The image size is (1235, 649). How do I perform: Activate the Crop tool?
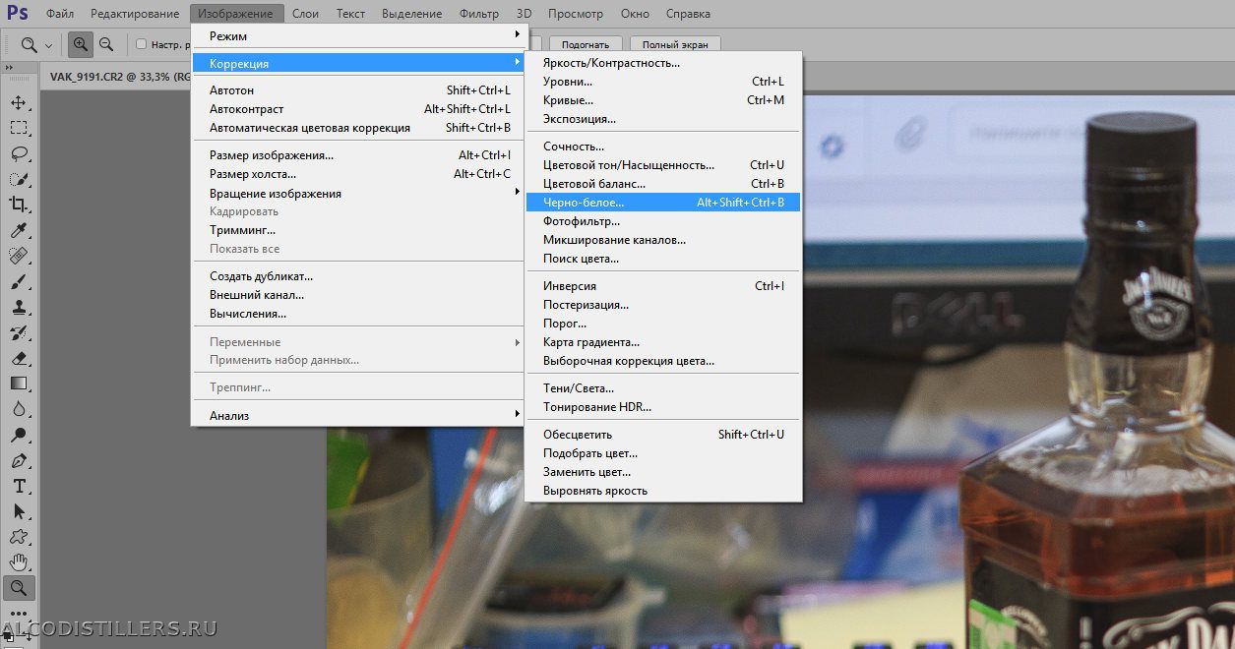coord(19,205)
